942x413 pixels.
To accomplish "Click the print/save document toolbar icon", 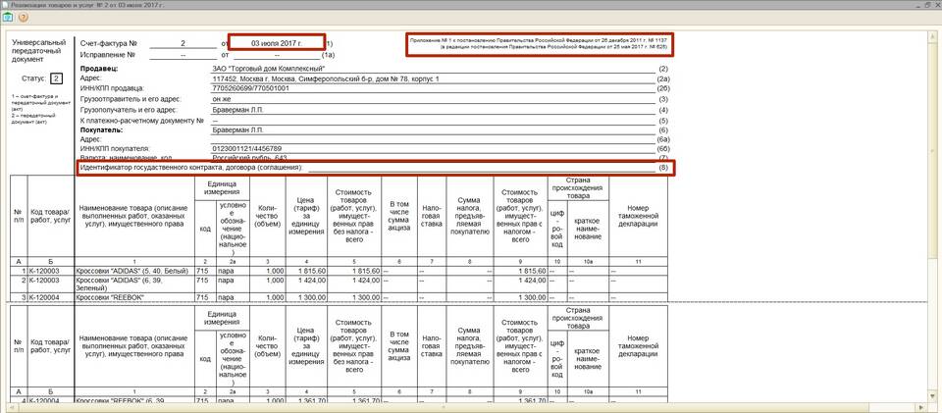I will pos(8,17).
